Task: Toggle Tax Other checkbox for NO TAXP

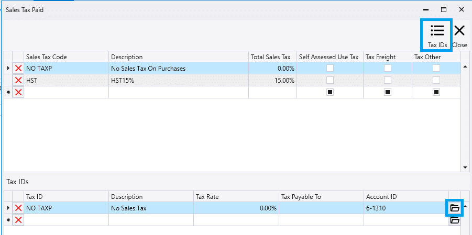Action: click(436, 69)
